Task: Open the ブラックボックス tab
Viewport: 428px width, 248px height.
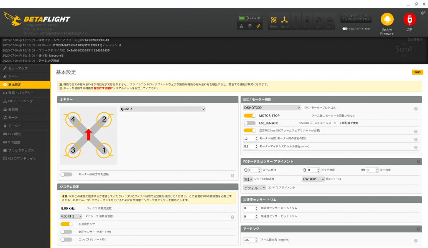Action: point(25,150)
